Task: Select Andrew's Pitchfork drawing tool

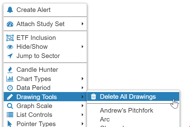Action: coord(126,110)
